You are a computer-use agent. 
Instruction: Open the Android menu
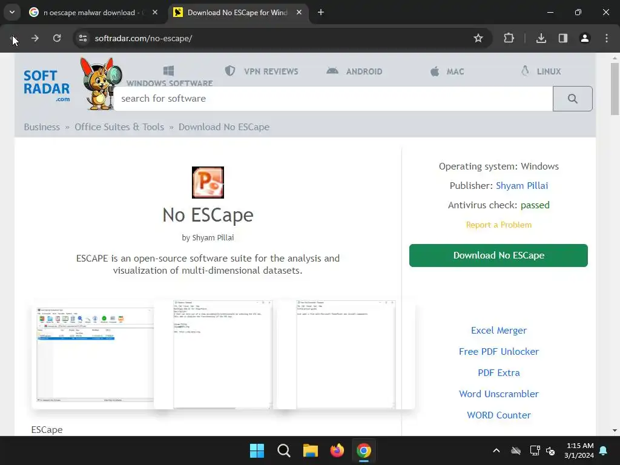point(354,71)
